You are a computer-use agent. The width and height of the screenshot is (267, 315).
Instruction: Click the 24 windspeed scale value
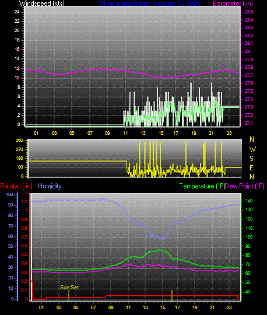(17, 12)
